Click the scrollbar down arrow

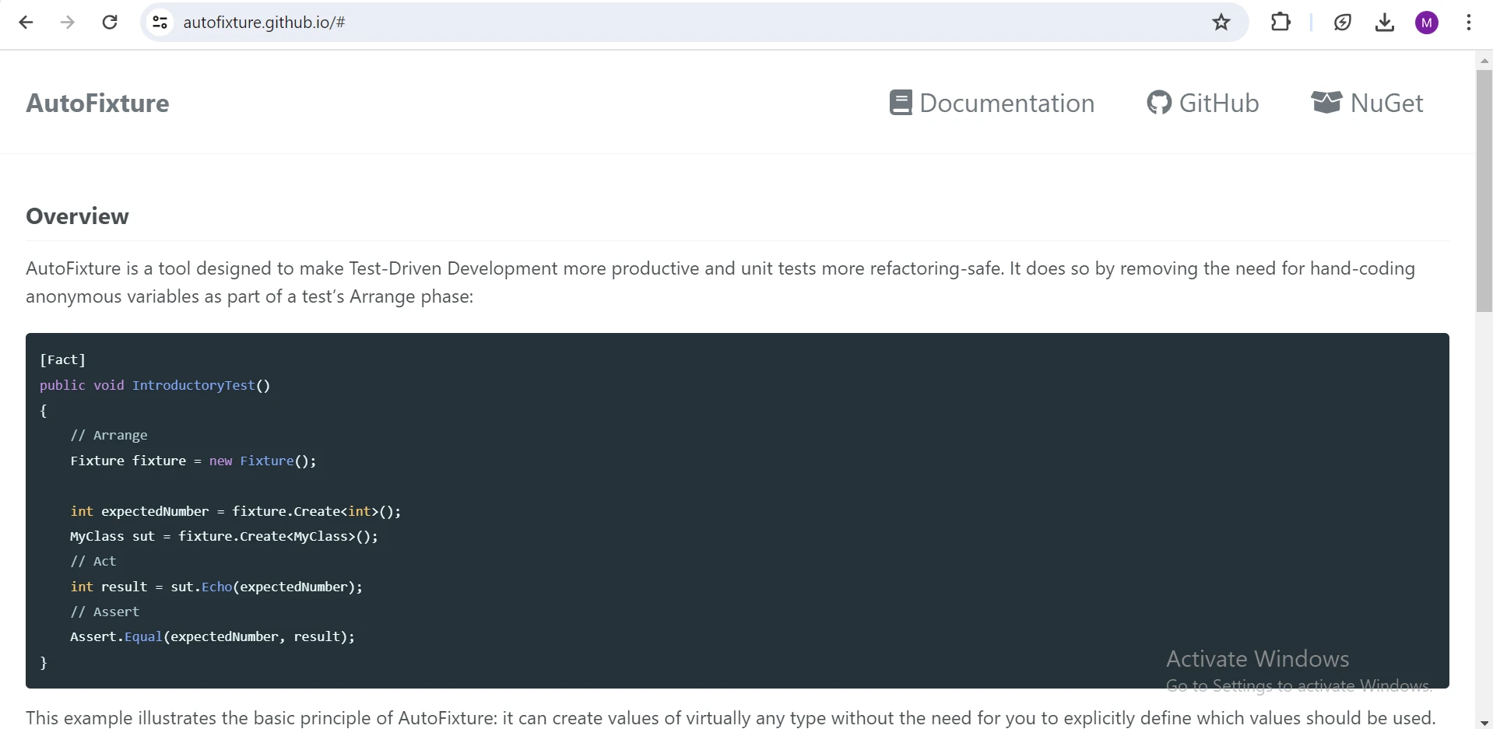coord(1484,723)
